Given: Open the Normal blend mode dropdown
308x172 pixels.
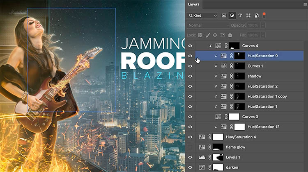Looking at the screenshot, I should pyautogui.click(x=208, y=25).
